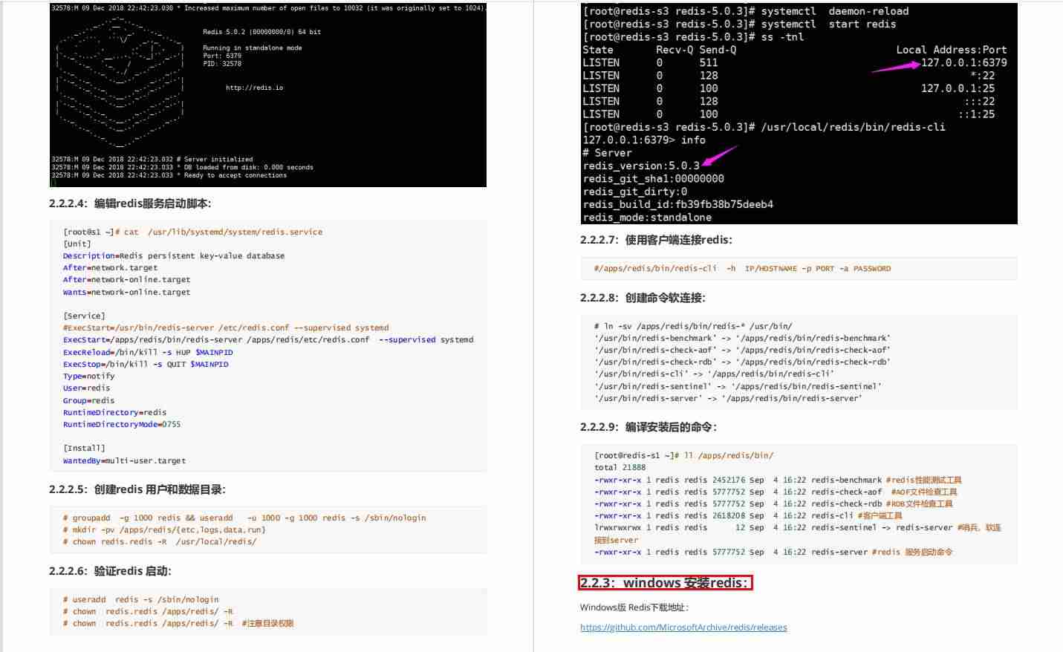This screenshot has width=1063, height=652.
Task: Select the "After=network-online.target" line
Action: pyautogui.click(x=126, y=279)
